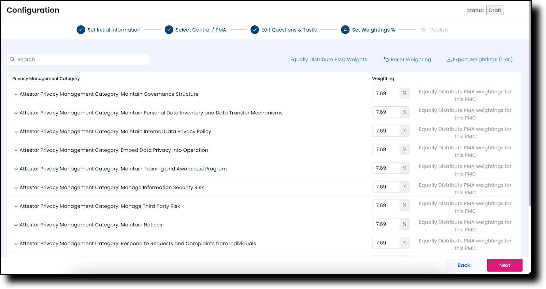Viewport: 546px width, 289px height.
Task: Click the Set Initial Information checkmark icon
Action: [81, 30]
